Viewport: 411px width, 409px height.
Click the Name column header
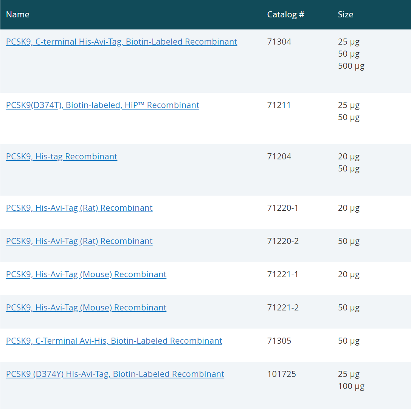point(18,14)
